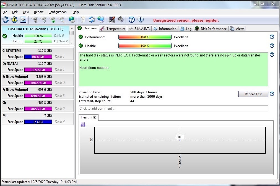Click the hard disk summary toolbar icon

23,20
